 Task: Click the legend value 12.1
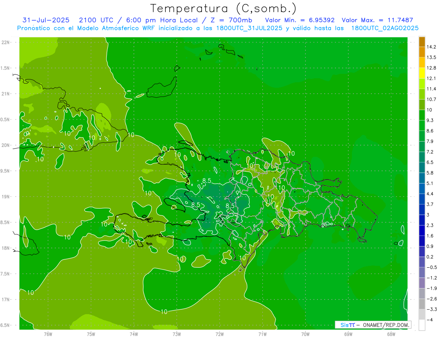click(431, 78)
